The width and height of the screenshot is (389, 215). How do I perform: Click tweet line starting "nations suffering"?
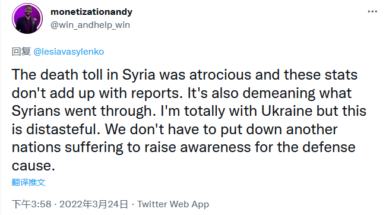[x=184, y=147]
